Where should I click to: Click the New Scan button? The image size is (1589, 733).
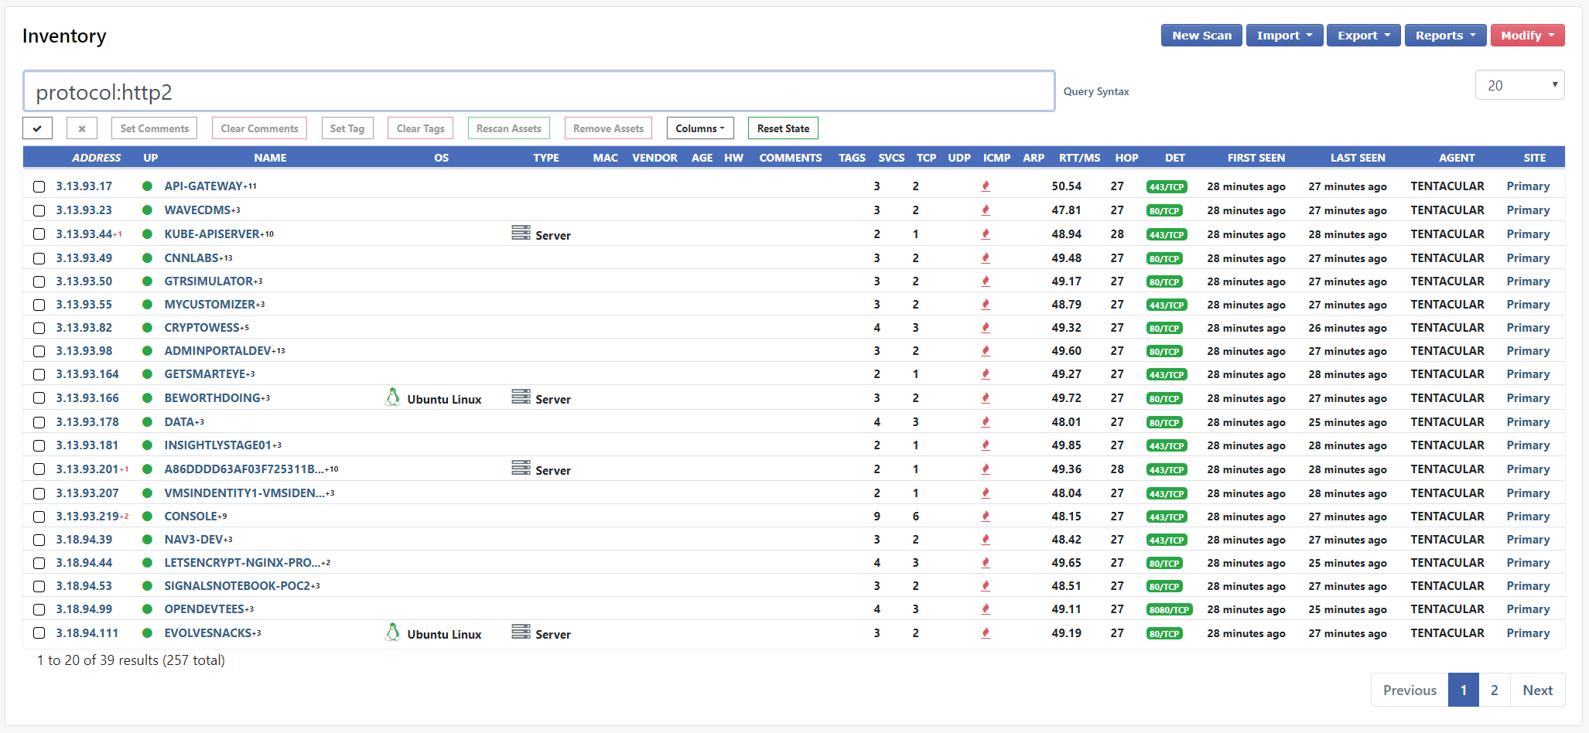click(x=1201, y=35)
